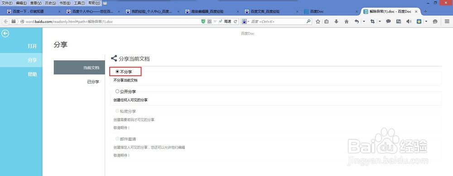Close the 解除异常(1).doc tab
Screen dimensions: 453x176
pyautogui.click(x=416, y=12)
